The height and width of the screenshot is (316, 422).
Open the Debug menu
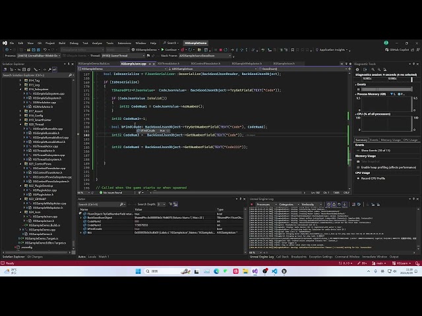tap(74, 43)
